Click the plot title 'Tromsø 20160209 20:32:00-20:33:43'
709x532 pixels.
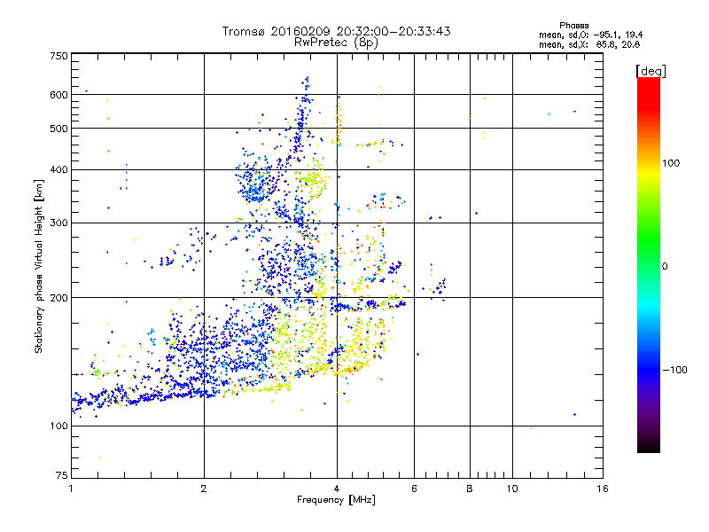336,31
